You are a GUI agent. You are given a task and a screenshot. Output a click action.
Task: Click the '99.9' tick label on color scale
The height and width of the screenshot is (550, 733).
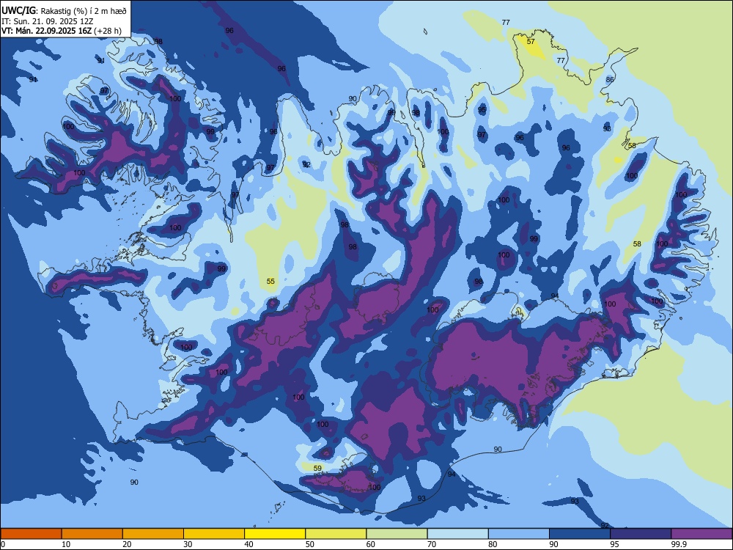(679, 544)
